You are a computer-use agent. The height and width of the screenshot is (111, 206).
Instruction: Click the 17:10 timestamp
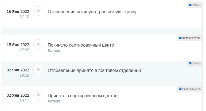point(24,17)
